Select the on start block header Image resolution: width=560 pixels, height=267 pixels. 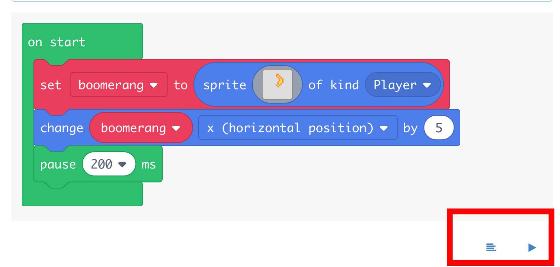point(57,42)
